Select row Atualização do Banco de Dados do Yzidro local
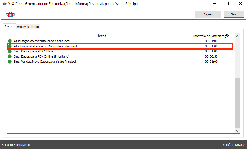247x149 pixels. 120,46
